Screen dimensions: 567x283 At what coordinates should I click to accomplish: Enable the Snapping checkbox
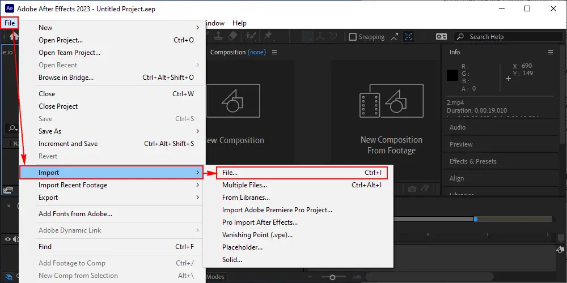(x=353, y=37)
